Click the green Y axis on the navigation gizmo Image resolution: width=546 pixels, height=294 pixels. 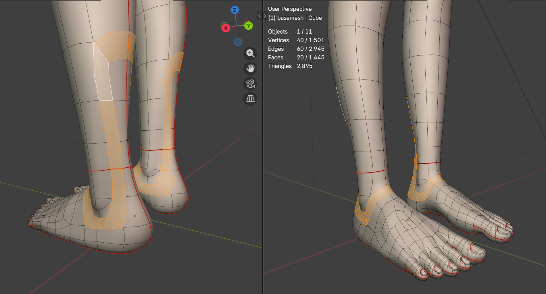pos(249,26)
